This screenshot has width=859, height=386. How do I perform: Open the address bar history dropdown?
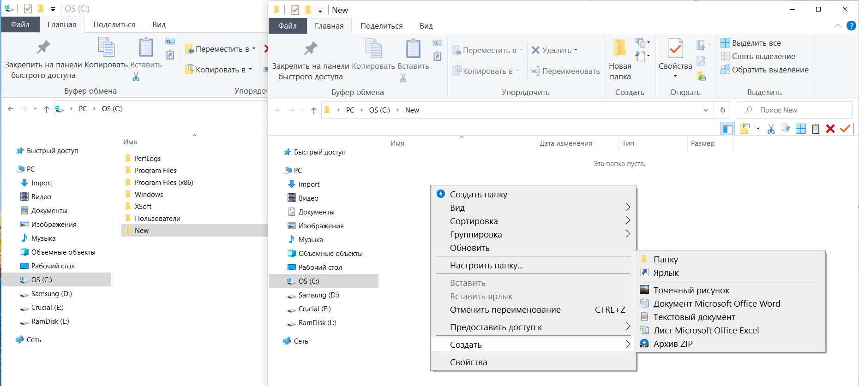click(x=705, y=110)
